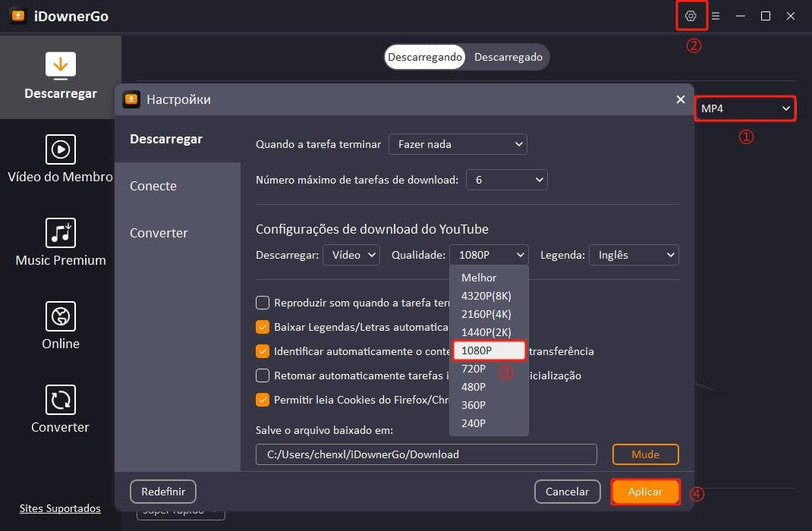Open Conecte settings tab
Image resolution: width=812 pixels, height=531 pixels.
tap(178, 186)
